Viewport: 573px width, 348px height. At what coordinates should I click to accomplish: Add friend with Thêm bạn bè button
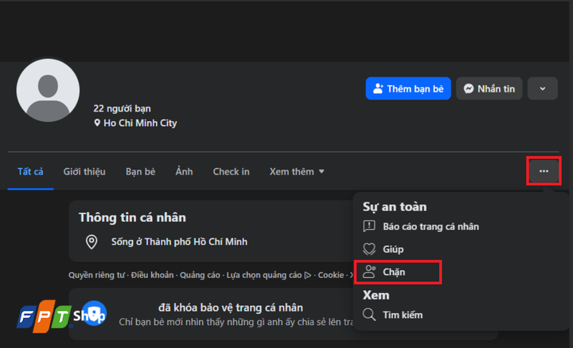pos(408,88)
